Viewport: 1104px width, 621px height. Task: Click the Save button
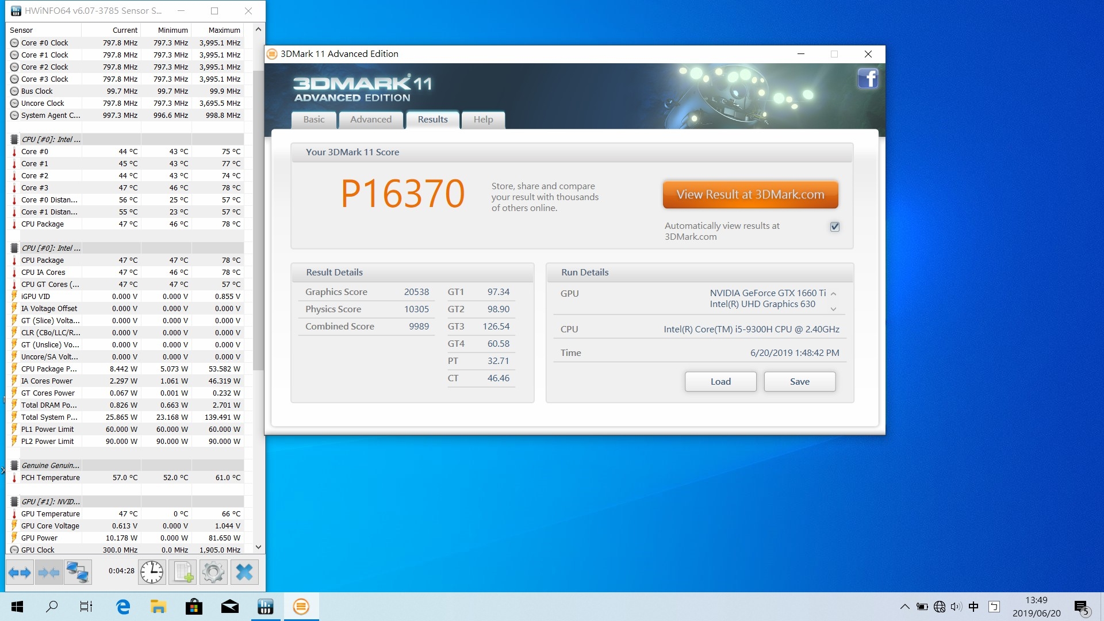(800, 382)
